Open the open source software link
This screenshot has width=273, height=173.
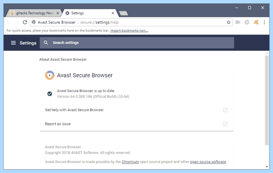208,162
